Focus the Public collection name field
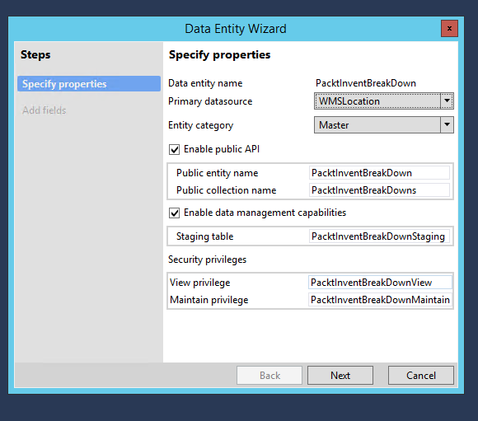The image size is (478, 421). [379, 190]
